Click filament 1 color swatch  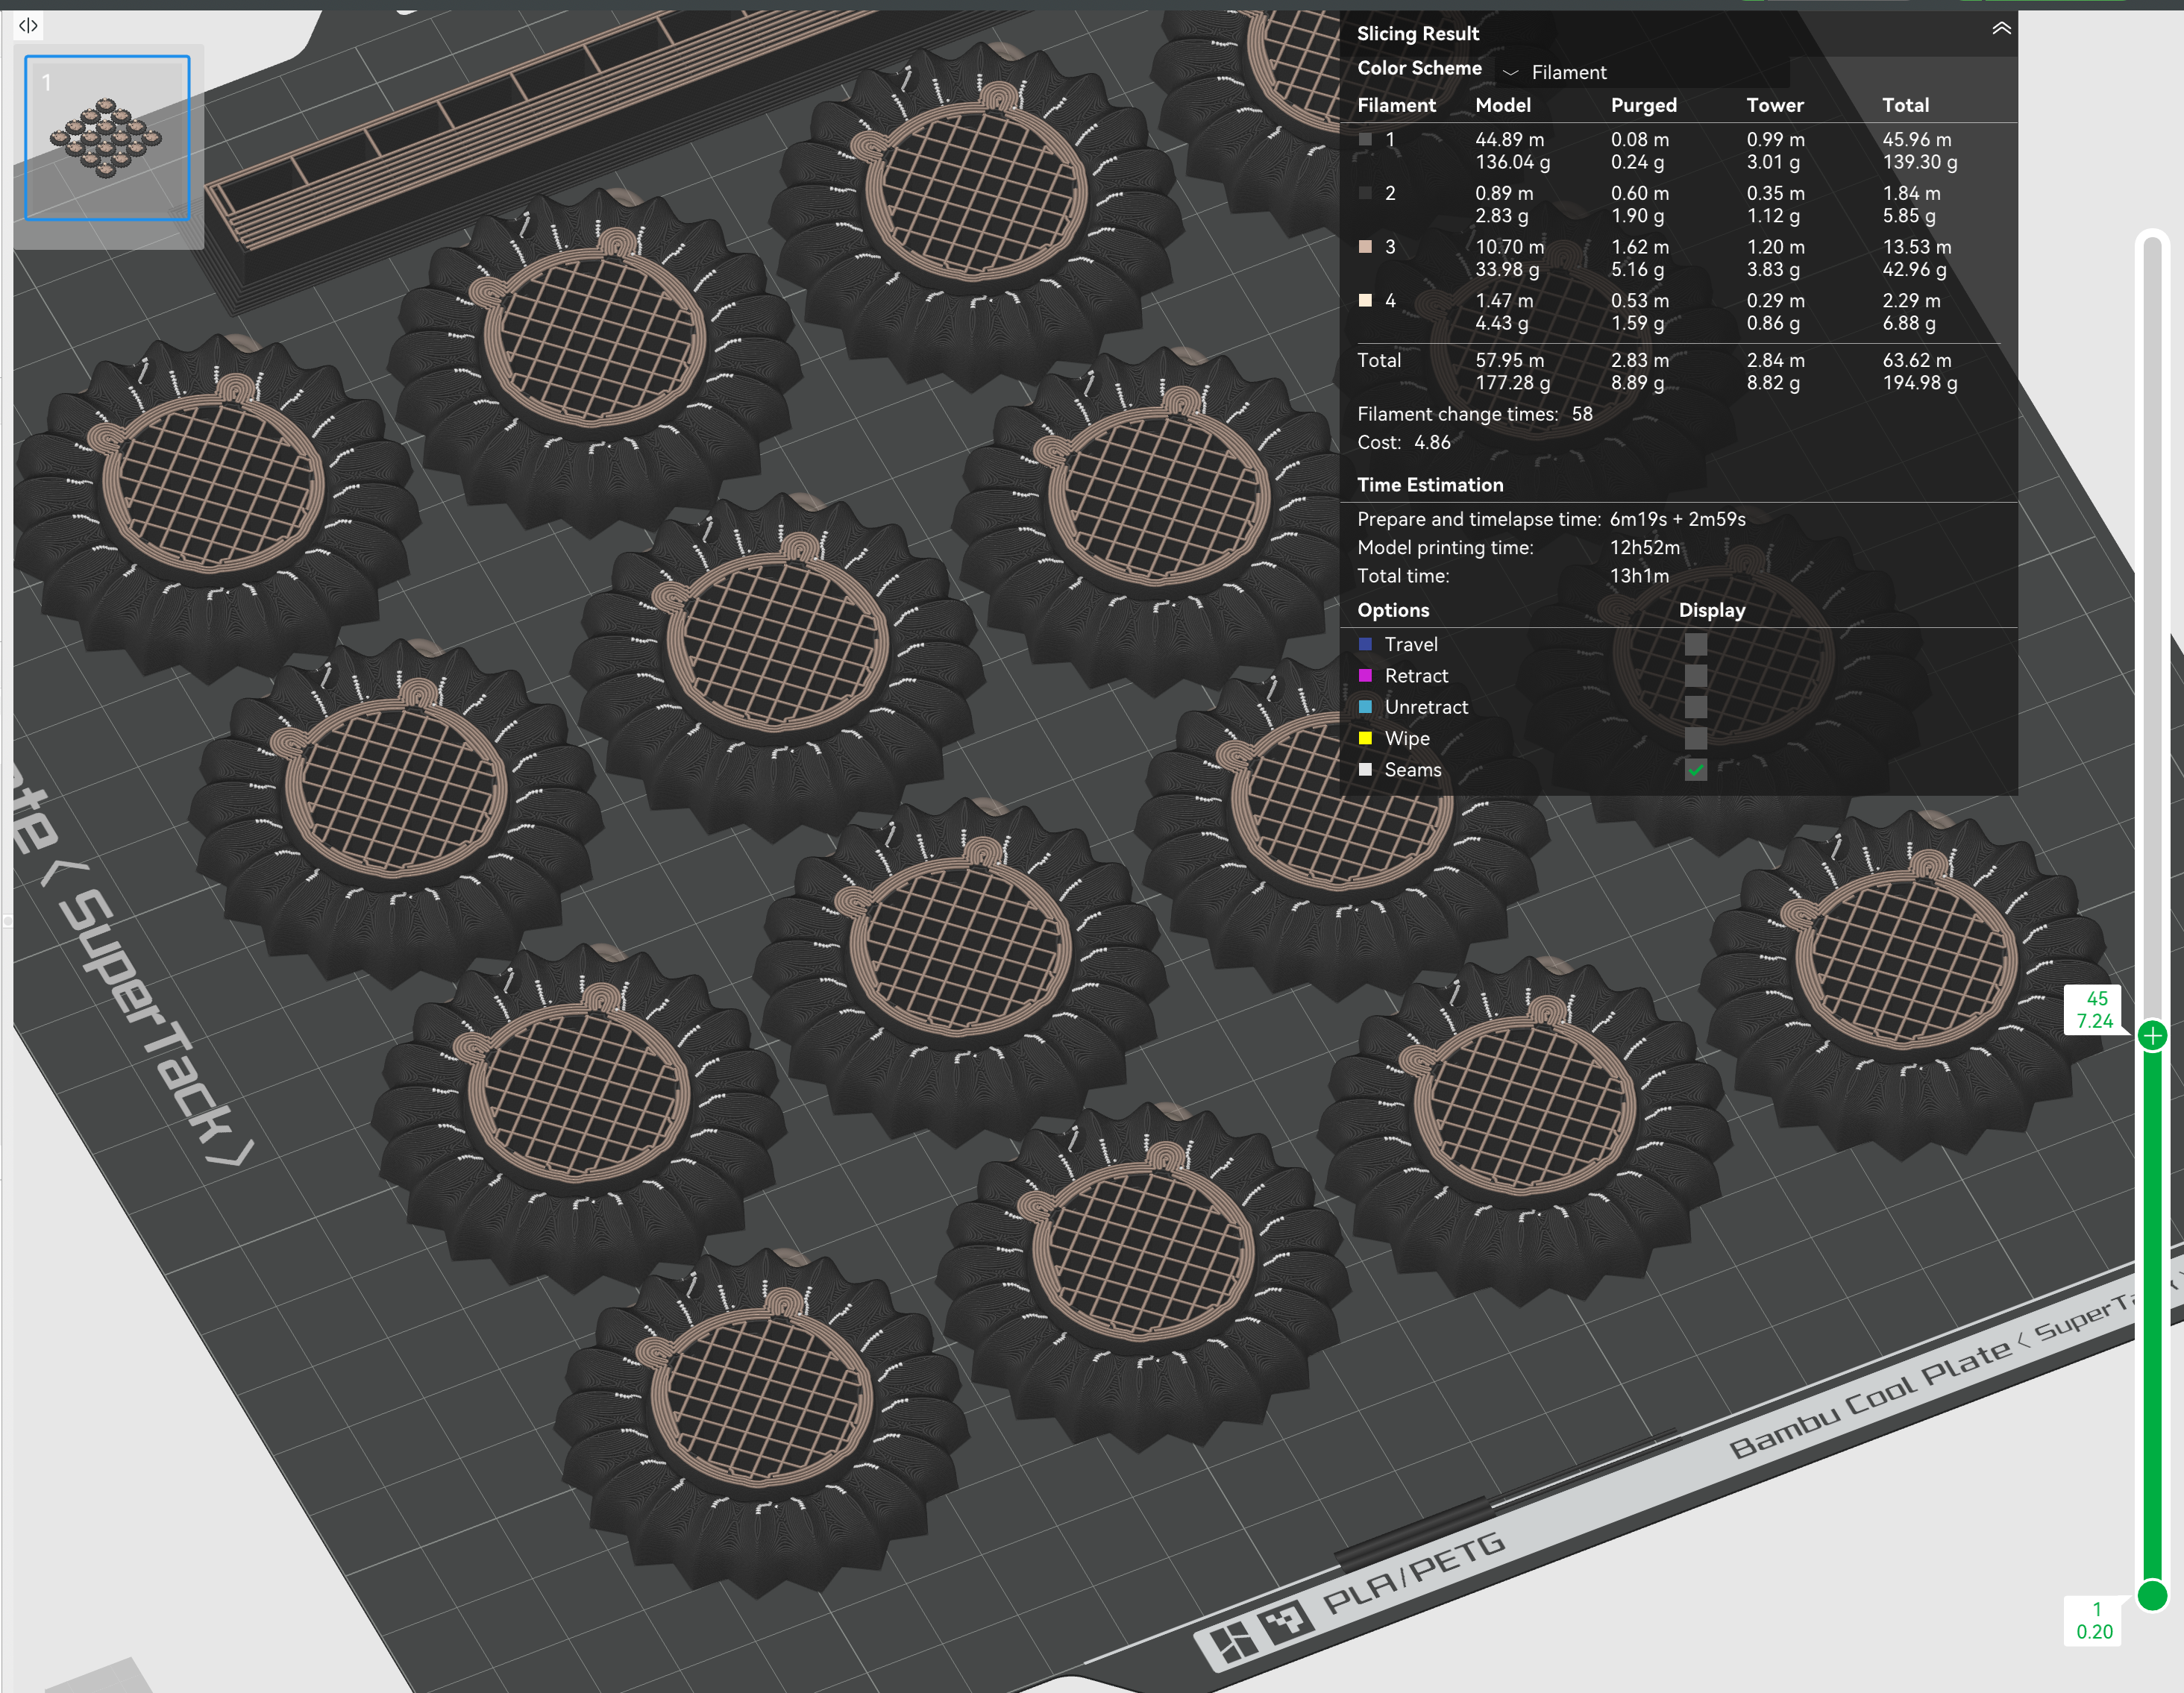1365,139
